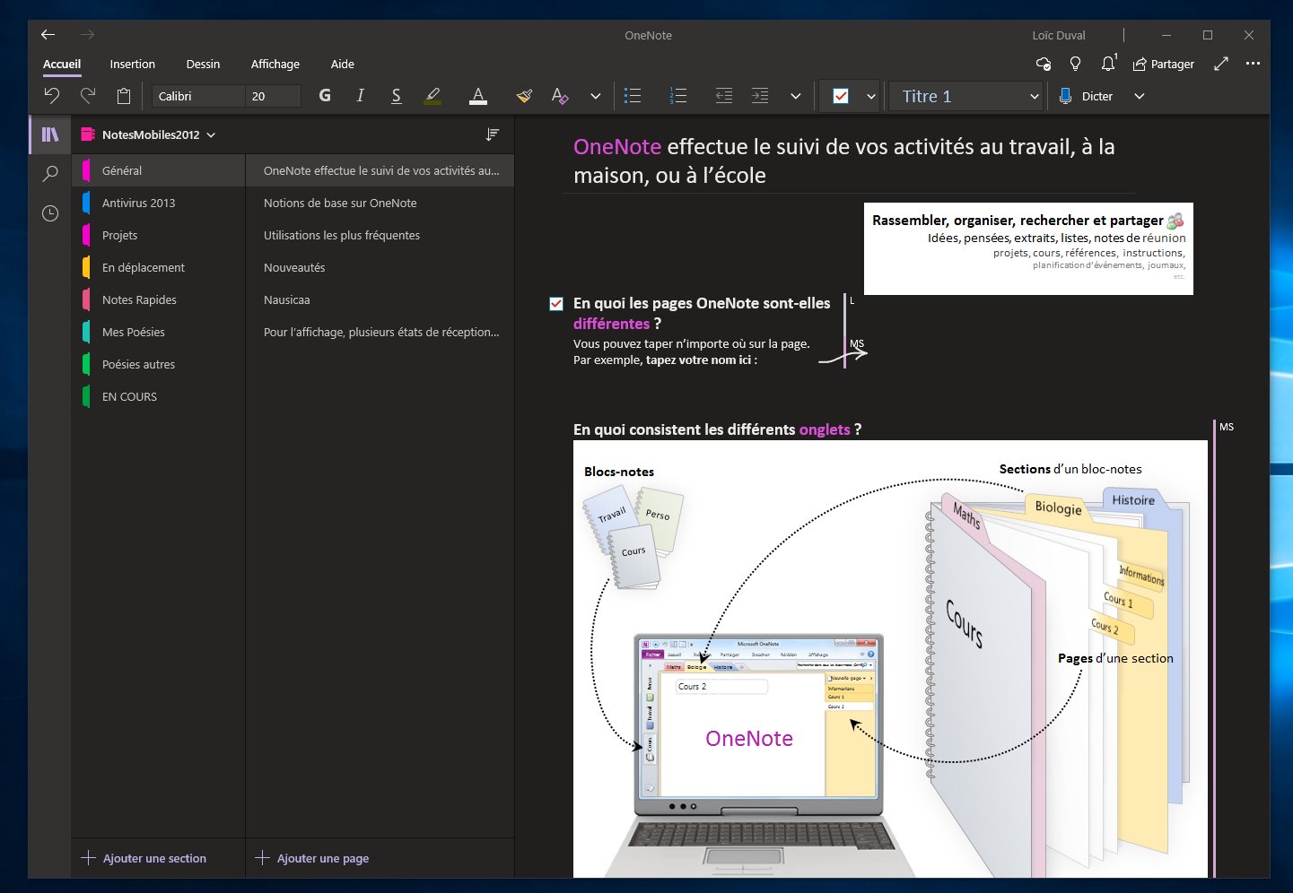Click the laptop notebook diagram image

tap(890, 659)
